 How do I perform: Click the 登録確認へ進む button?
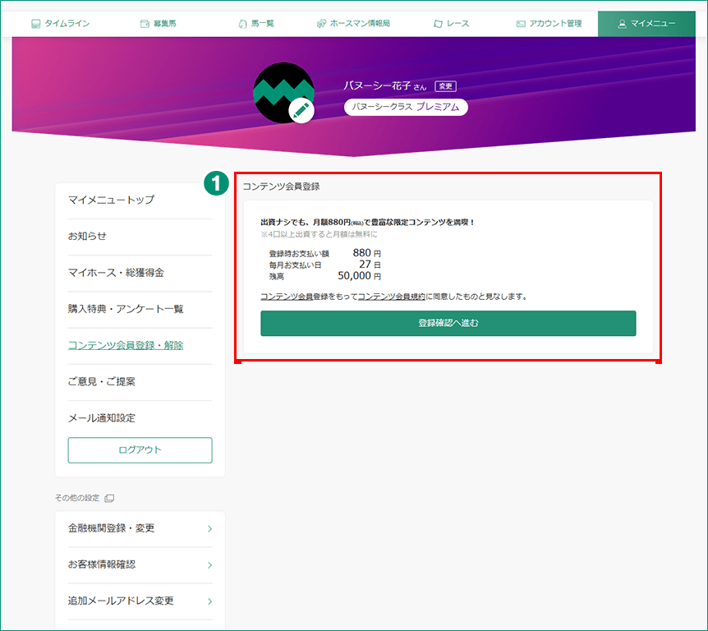[448, 324]
